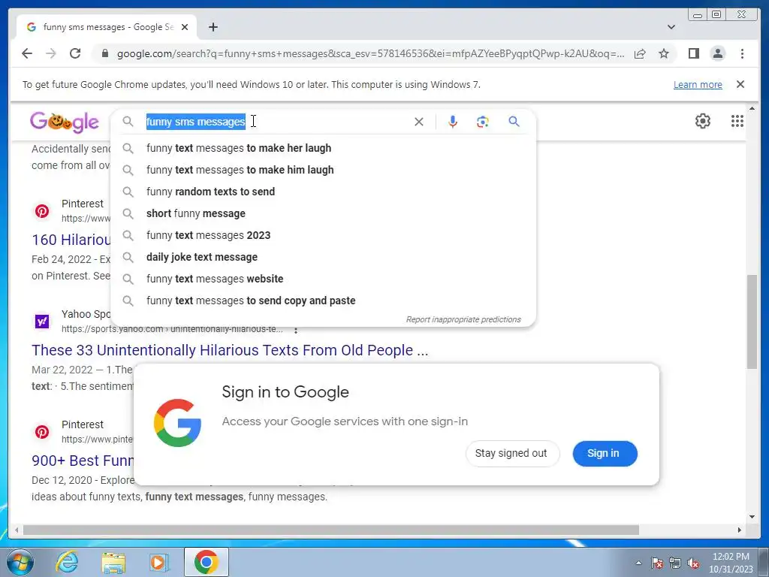Choose suggestion 'funny text messages to make him laugh'

pyautogui.click(x=324, y=170)
